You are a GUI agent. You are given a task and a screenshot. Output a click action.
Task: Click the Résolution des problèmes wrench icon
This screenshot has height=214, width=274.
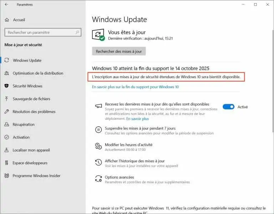7,111
